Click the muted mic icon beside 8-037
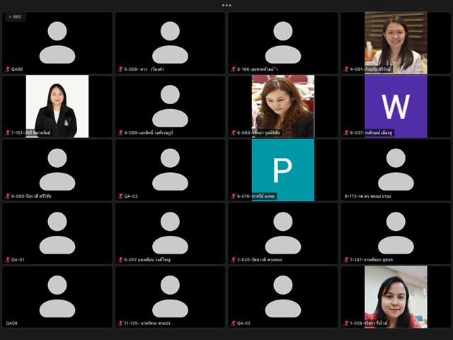The width and height of the screenshot is (453, 340). point(346,132)
